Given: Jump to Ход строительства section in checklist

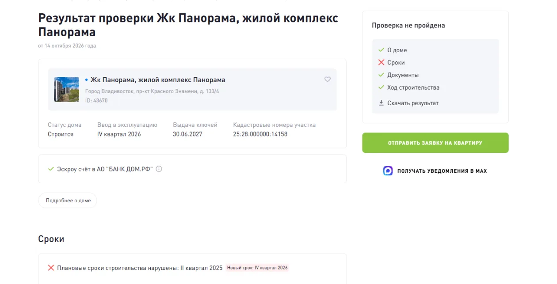Looking at the screenshot, I should click(413, 87).
